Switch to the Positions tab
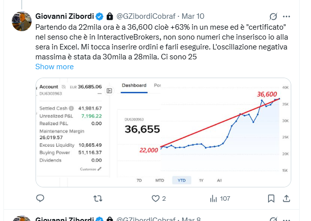 coord(157,86)
